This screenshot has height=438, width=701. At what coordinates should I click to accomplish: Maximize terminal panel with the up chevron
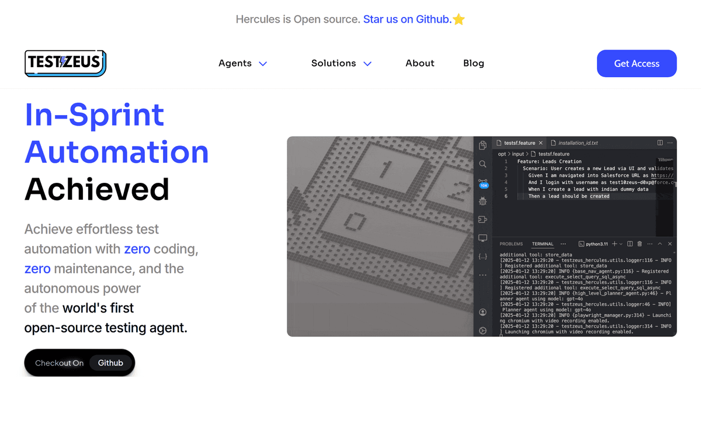click(660, 244)
